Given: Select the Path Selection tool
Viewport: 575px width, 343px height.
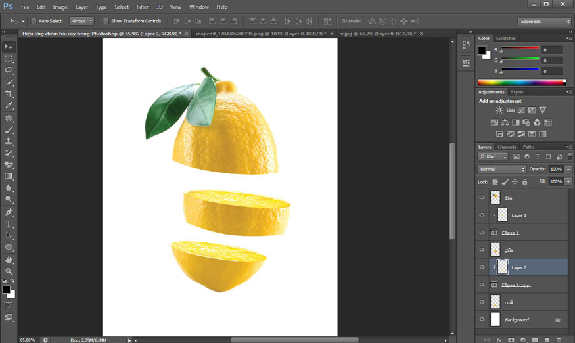Looking at the screenshot, I should tap(9, 235).
